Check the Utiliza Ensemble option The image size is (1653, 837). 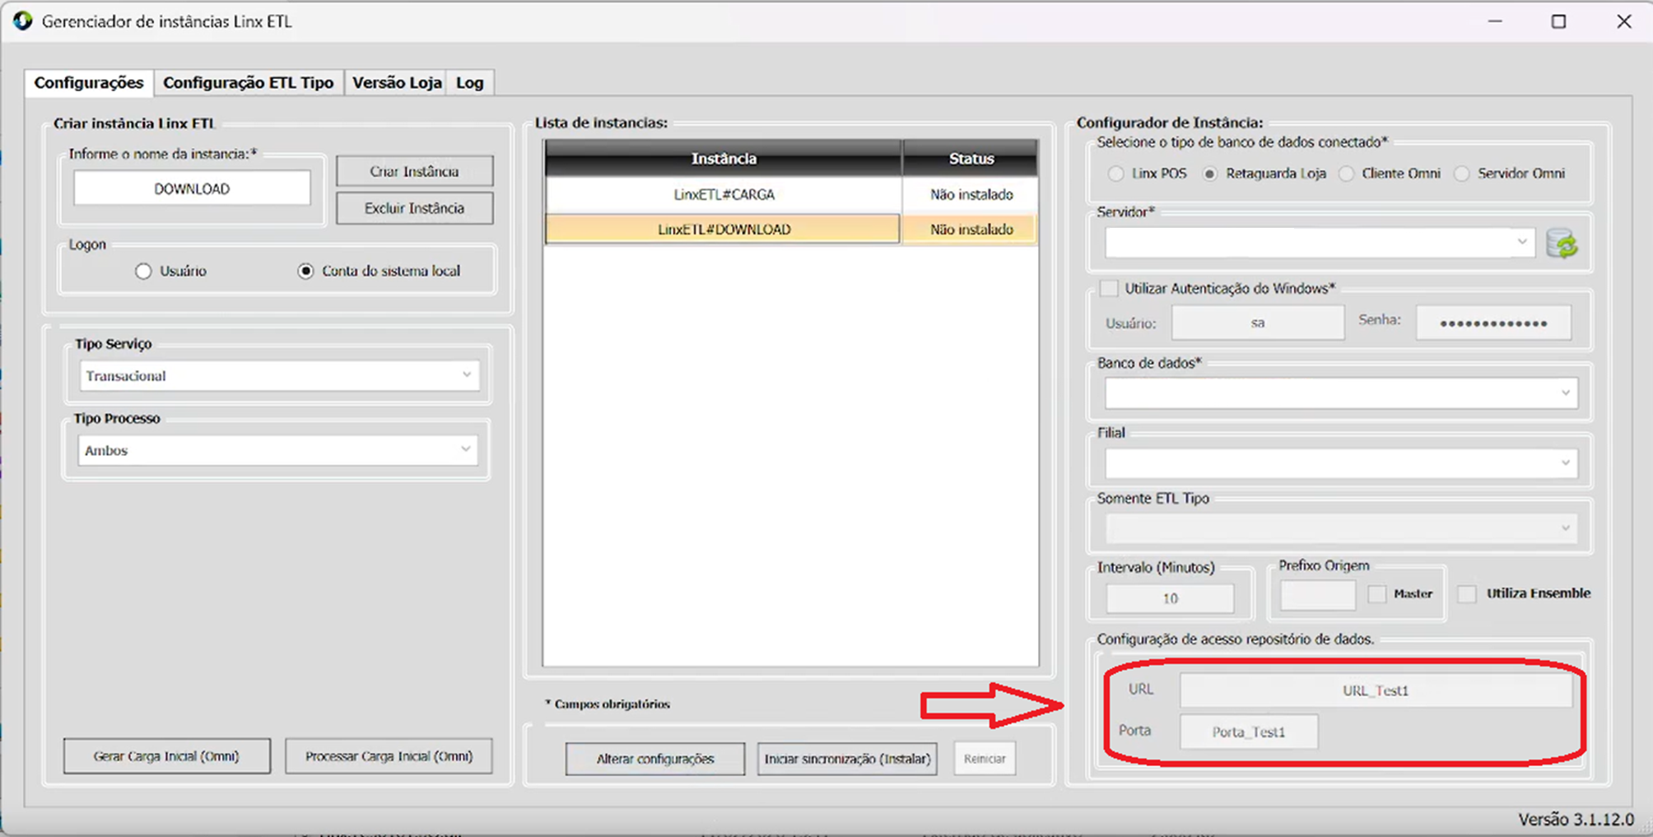(1467, 593)
